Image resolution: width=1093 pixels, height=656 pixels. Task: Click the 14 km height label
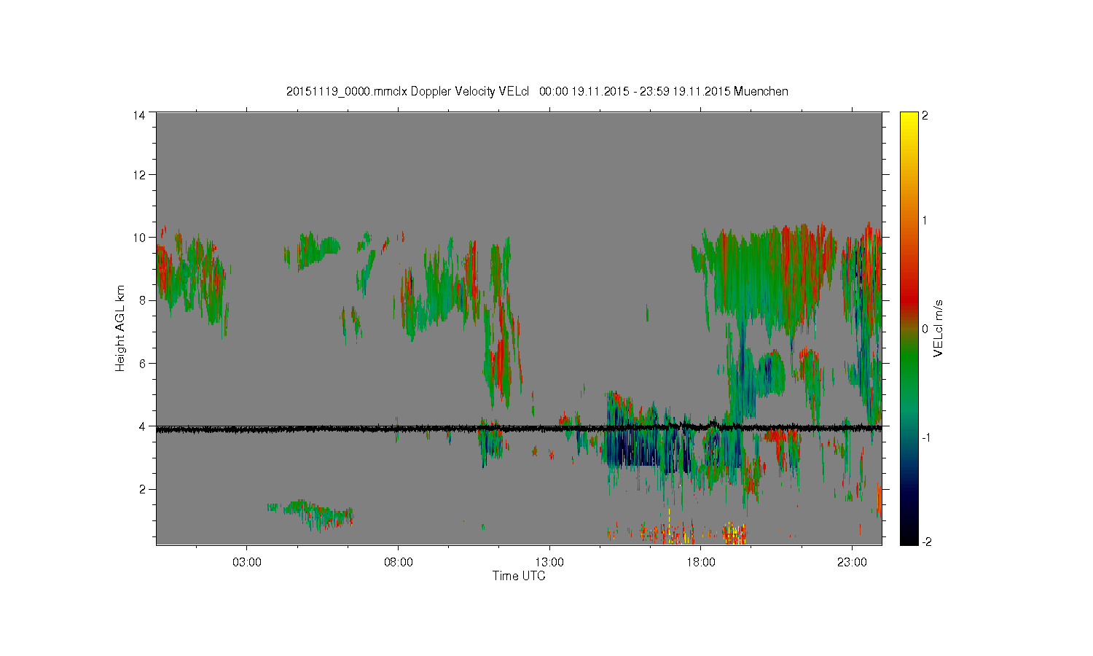pyautogui.click(x=139, y=114)
